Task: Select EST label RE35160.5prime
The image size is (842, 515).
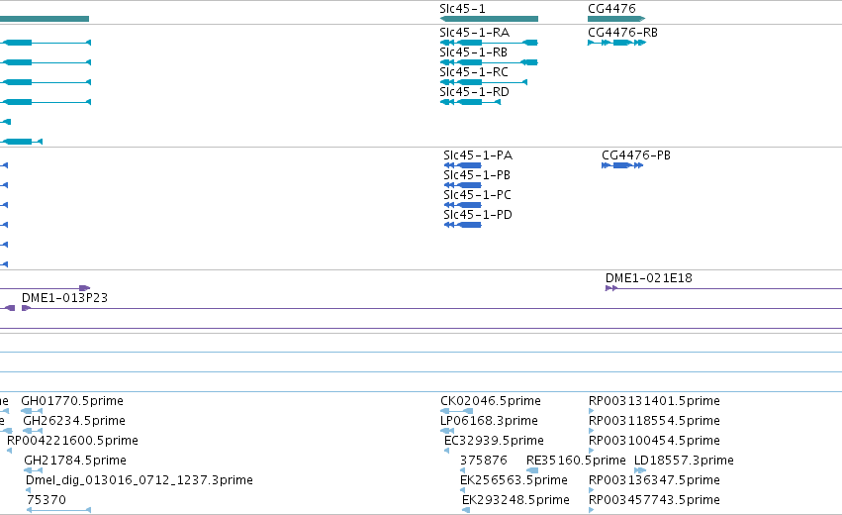Action: tap(576, 461)
